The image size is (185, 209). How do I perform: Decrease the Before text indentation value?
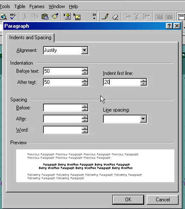(85, 73)
